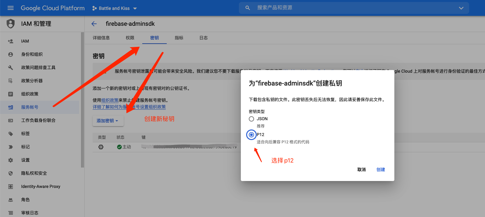
Task: Expand the search bar dropdown arrow
Action: [461, 8]
